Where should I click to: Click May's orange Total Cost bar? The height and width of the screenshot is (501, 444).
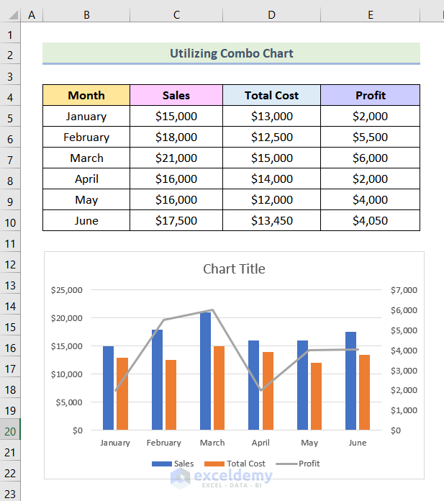coord(316,396)
